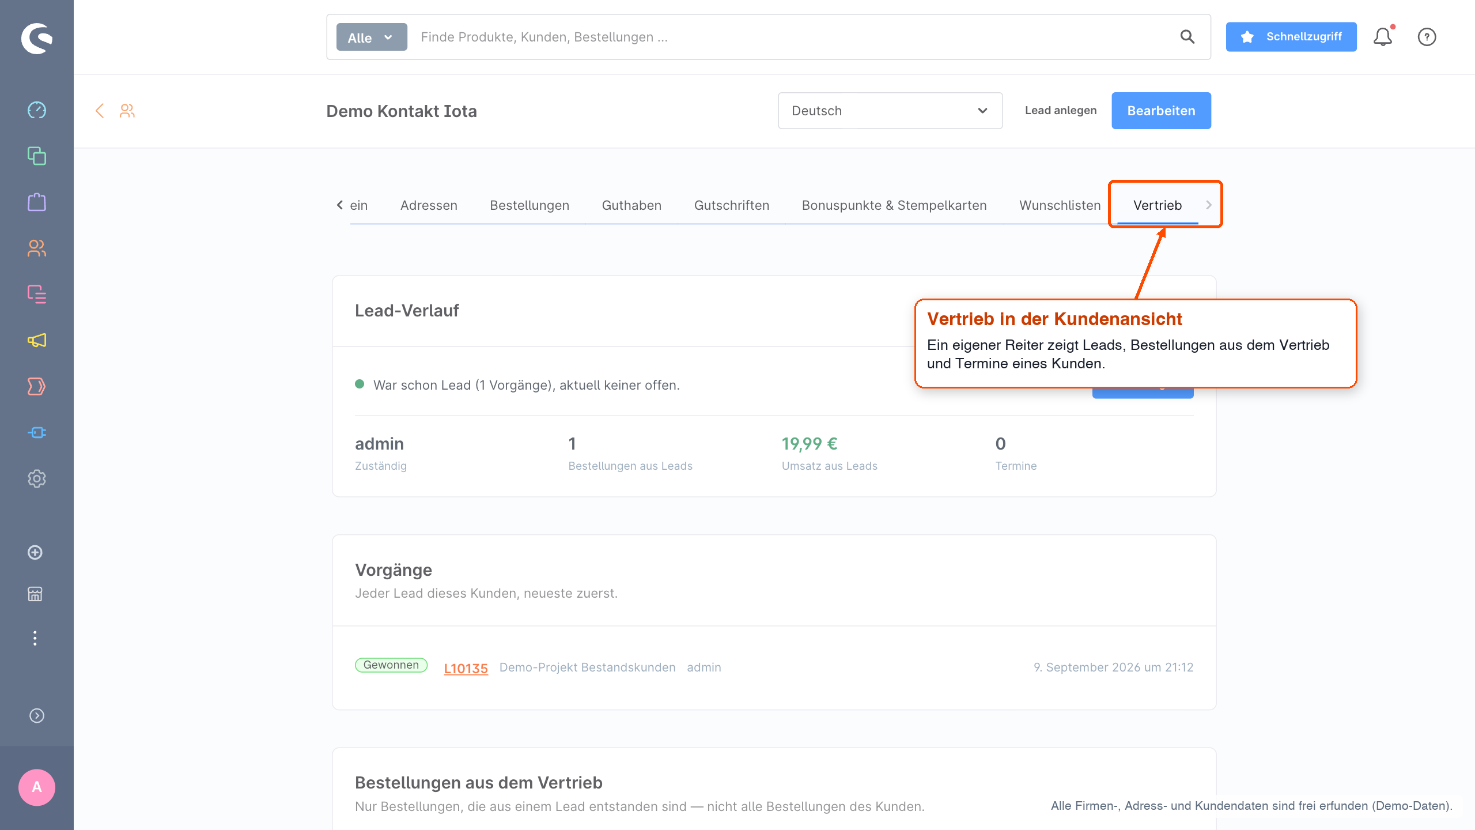Open Settings gear icon in sidebar
Screen dimensions: 1475x830
[37, 479]
